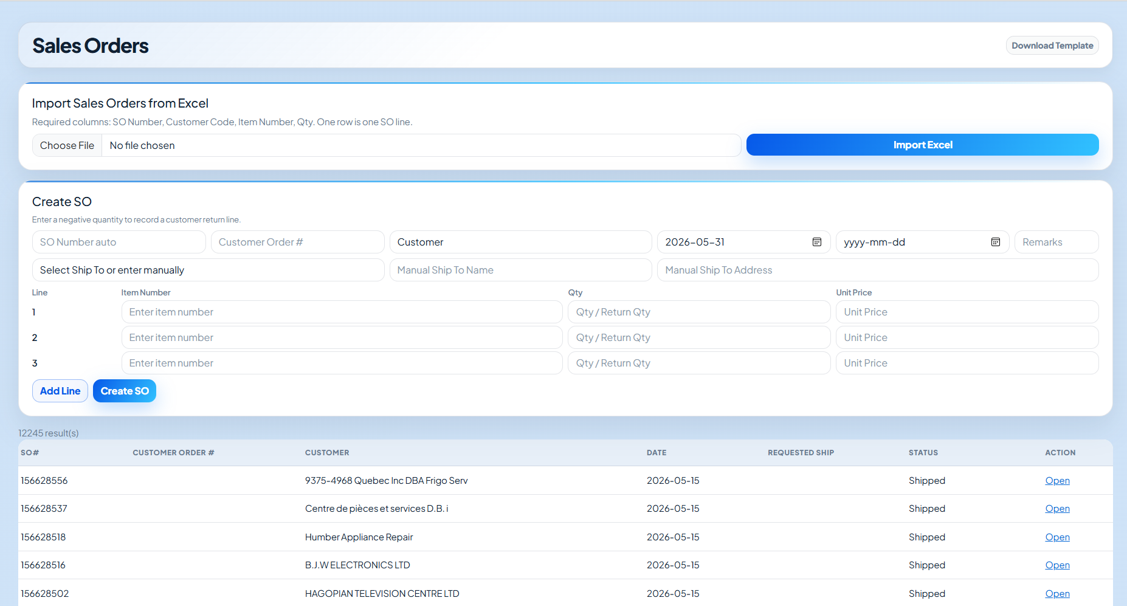Click the Choose File button

(x=67, y=145)
